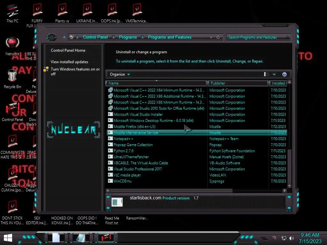Select VBCABLE, The Virtual Audio Cable

tap(197, 163)
